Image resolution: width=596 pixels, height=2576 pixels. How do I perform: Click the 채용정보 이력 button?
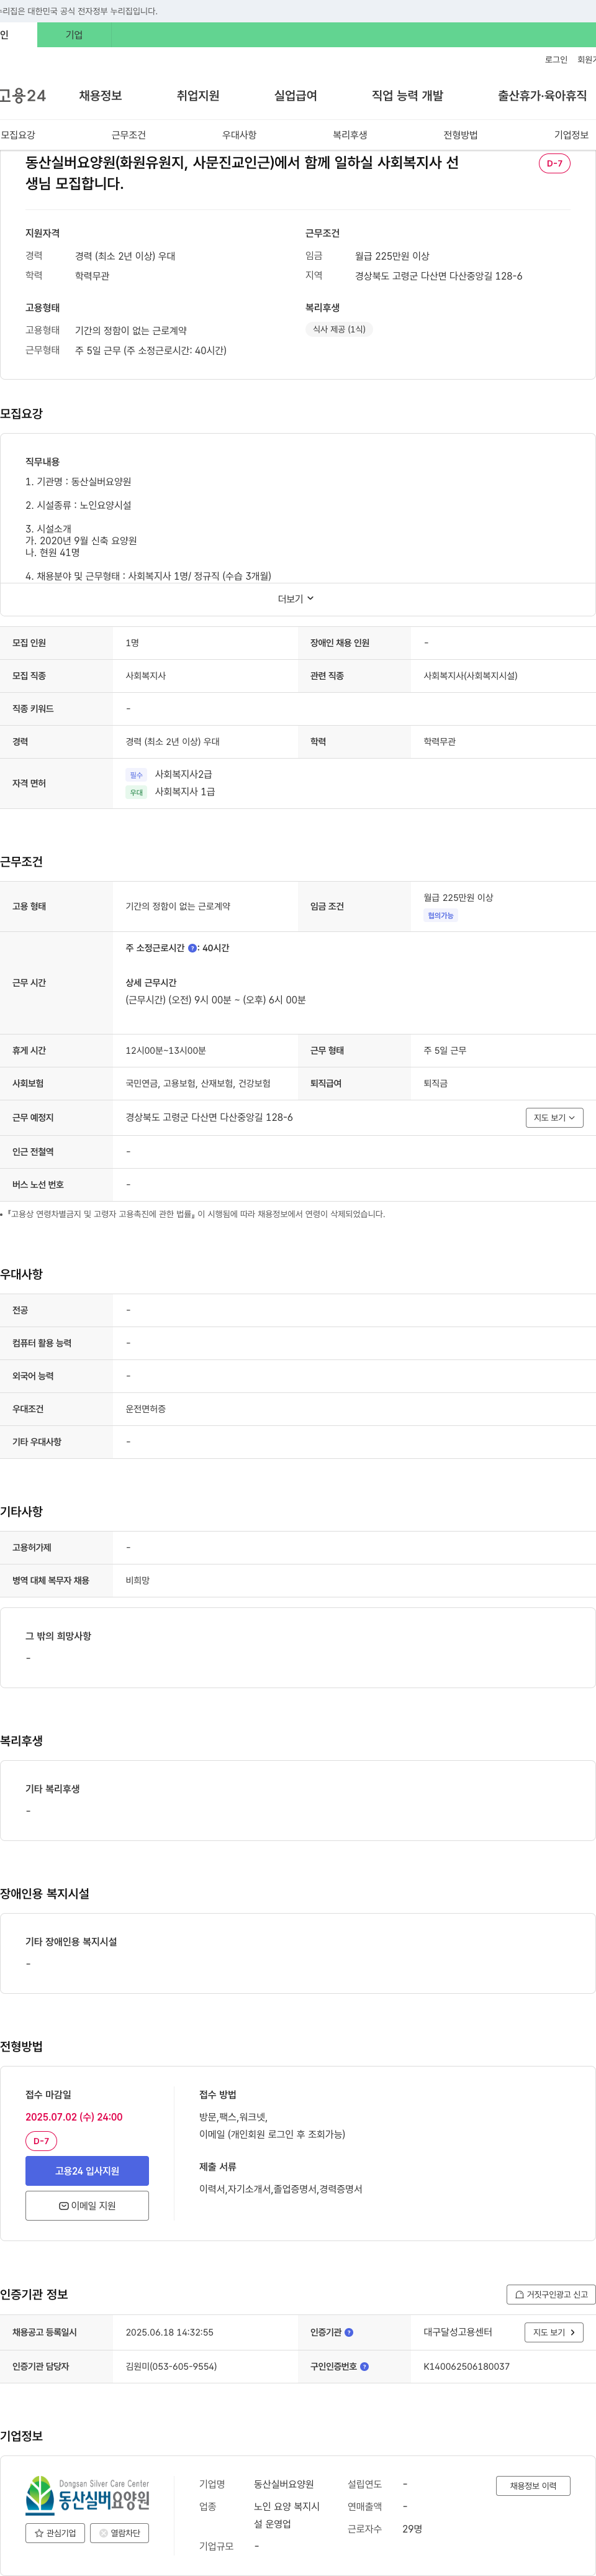pyautogui.click(x=533, y=2486)
